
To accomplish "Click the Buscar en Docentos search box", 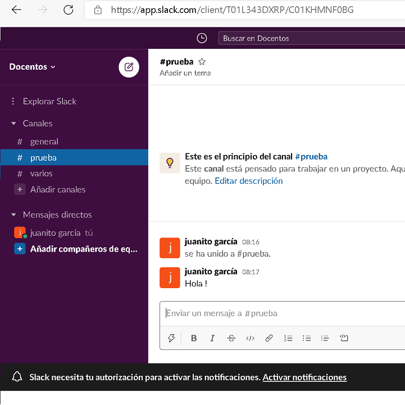I will [312, 38].
